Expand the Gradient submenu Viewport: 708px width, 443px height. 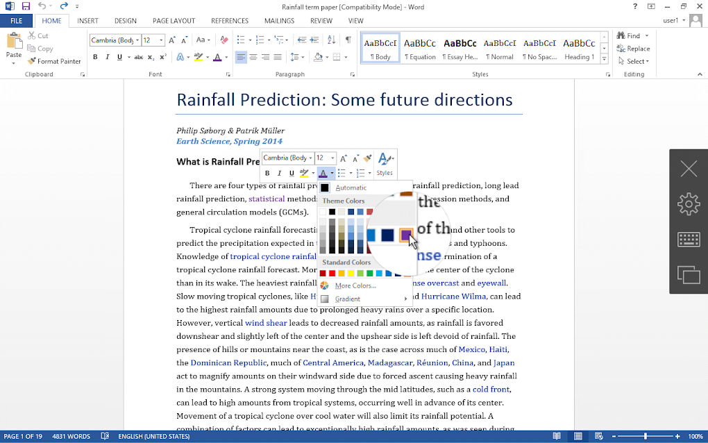364,299
